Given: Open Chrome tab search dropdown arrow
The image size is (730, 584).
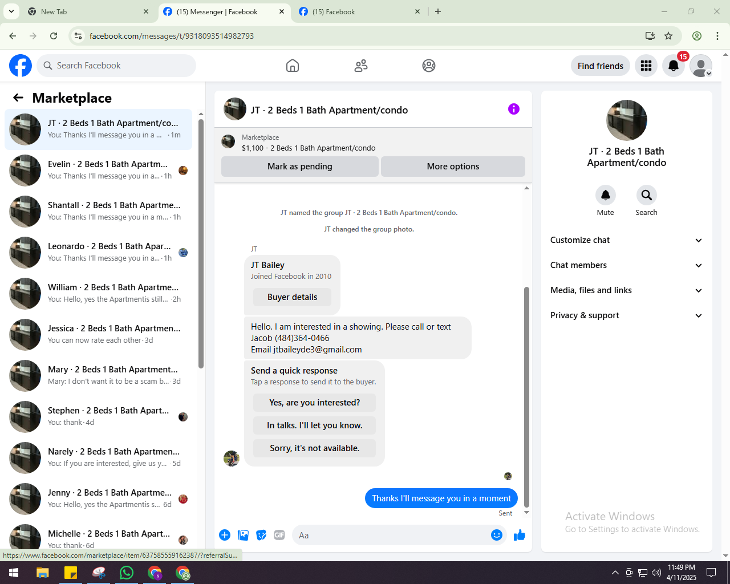Looking at the screenshot, I should (11, 11).
